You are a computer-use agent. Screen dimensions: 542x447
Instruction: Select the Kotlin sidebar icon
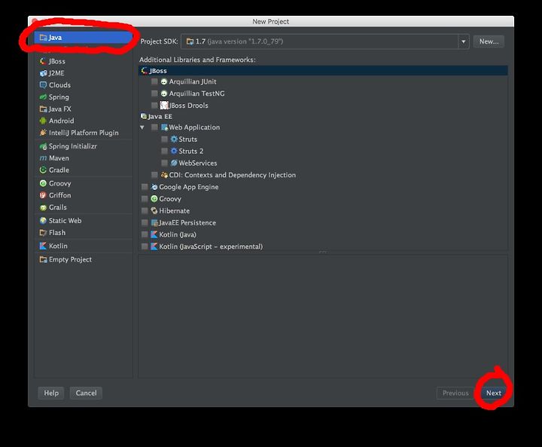tap(43, 246)
